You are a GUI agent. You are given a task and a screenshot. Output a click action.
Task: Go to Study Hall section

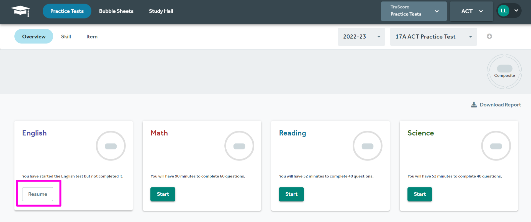tap(161, 11)
